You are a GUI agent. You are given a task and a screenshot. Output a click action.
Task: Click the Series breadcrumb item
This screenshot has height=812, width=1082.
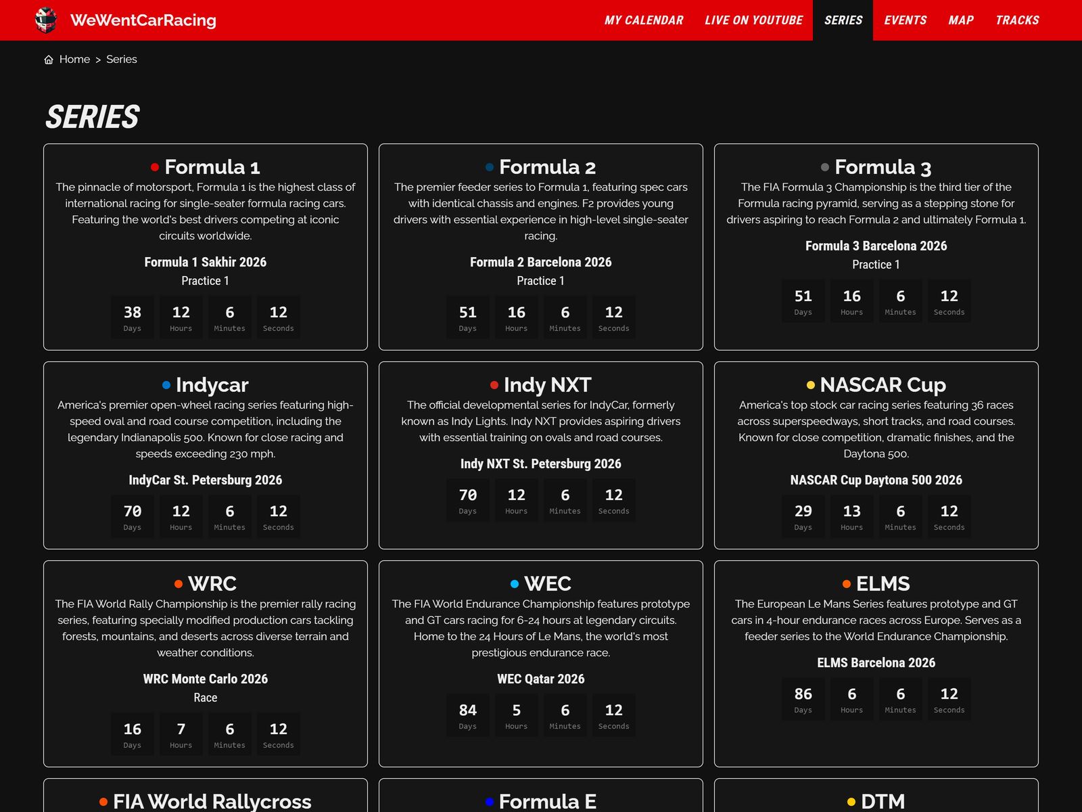pos(122,60)
